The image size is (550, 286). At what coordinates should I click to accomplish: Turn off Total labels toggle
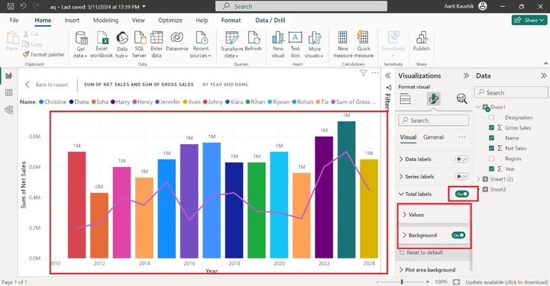click(x=462, y=194)
